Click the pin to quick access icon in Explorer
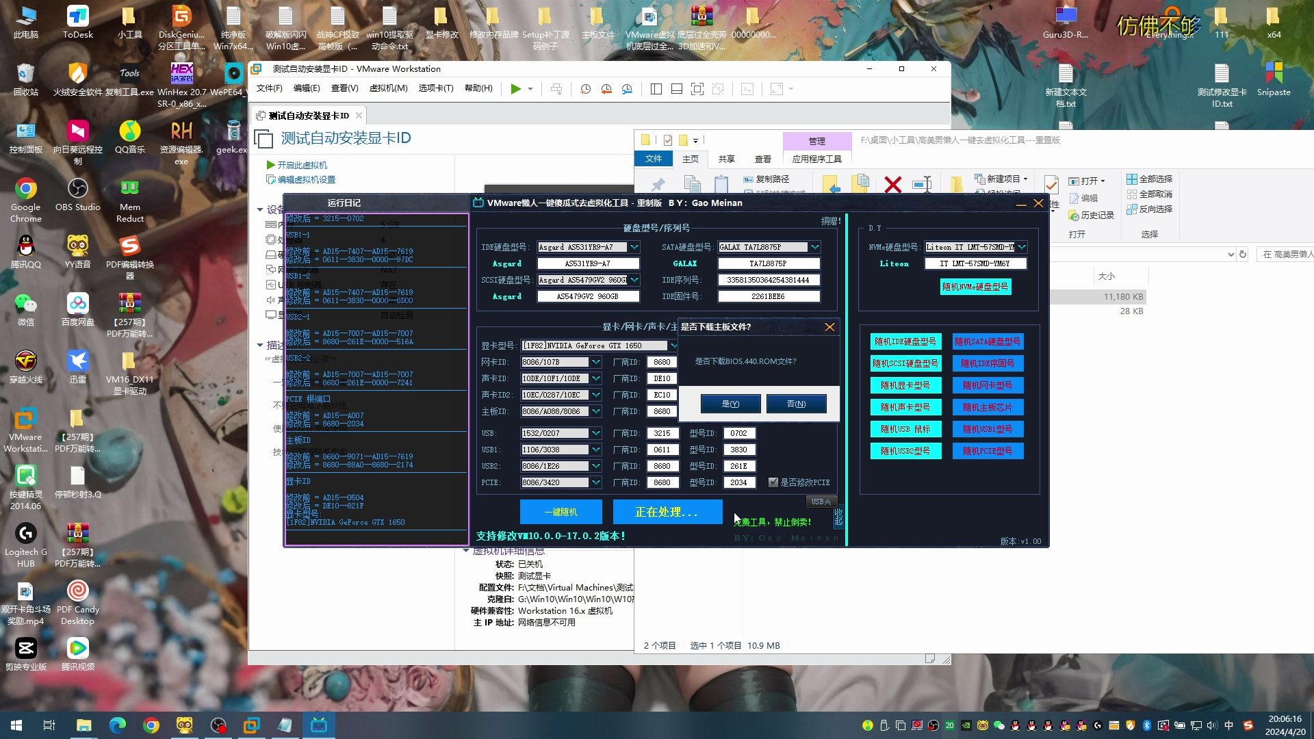Screen dimensions: 1314x739 pyautogui.click(x=658, y=184)
